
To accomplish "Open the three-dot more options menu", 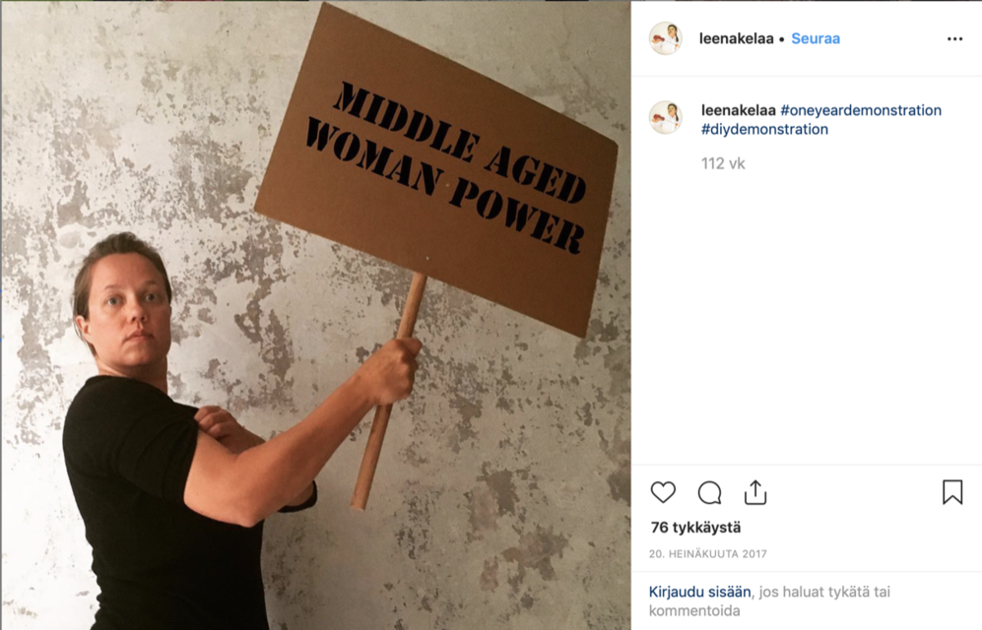I will tap(954, 38).
